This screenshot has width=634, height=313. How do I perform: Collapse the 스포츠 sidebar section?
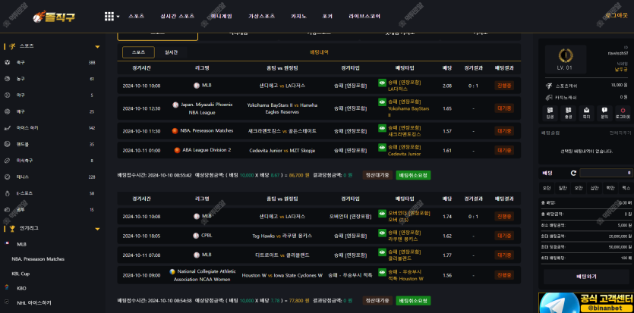(96, 46)
